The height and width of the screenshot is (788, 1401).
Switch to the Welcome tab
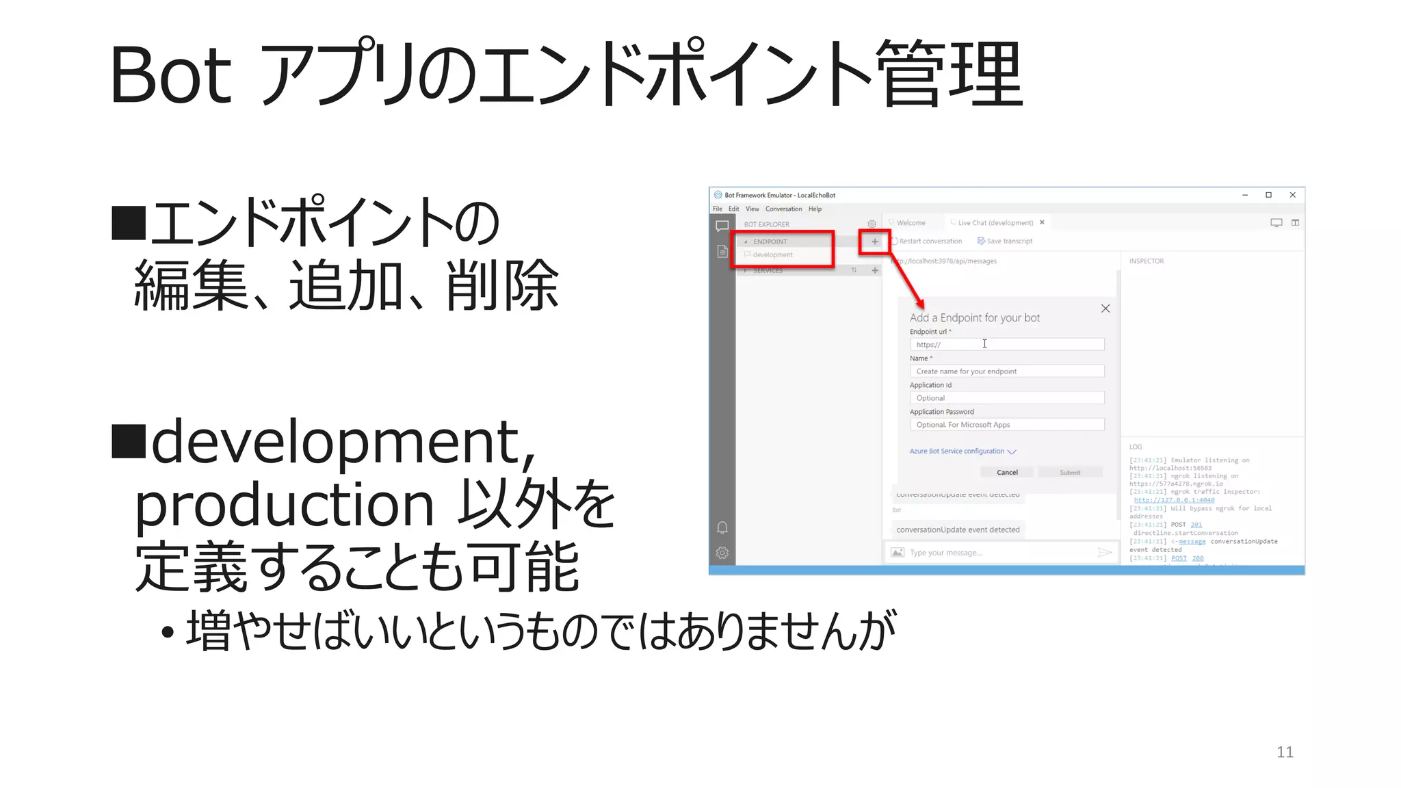[x=911, y=222]
